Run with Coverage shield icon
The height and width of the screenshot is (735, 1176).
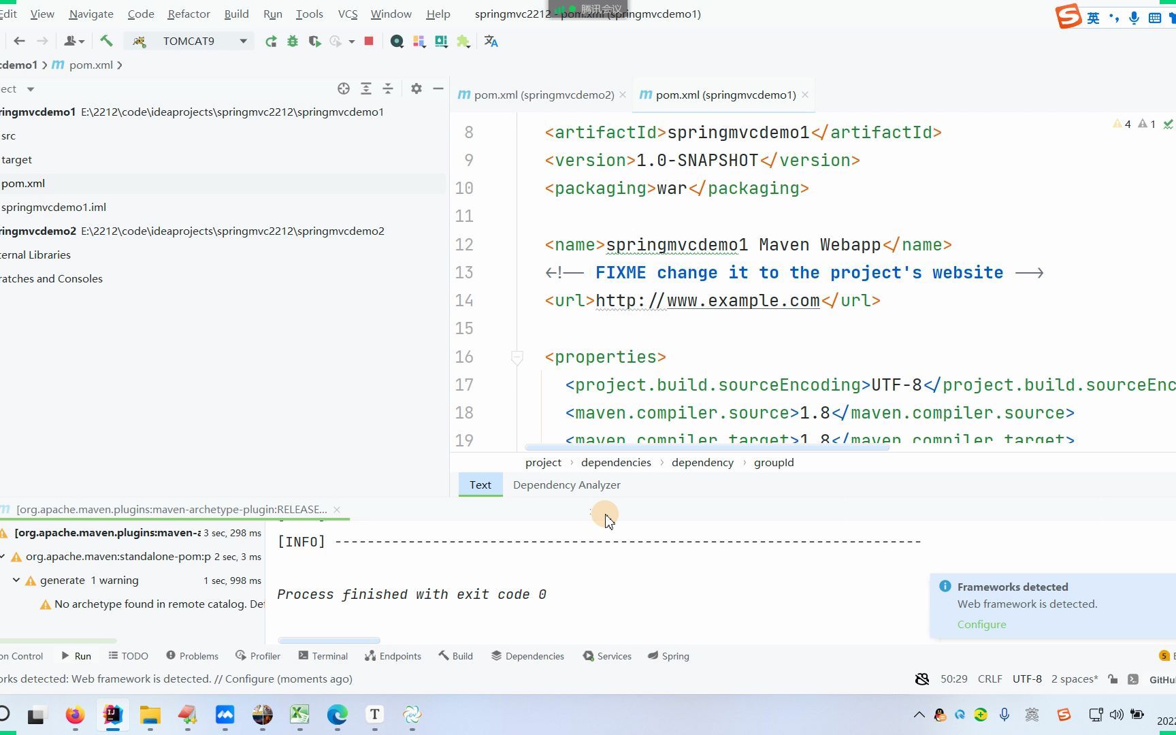(x=314, y=42)
